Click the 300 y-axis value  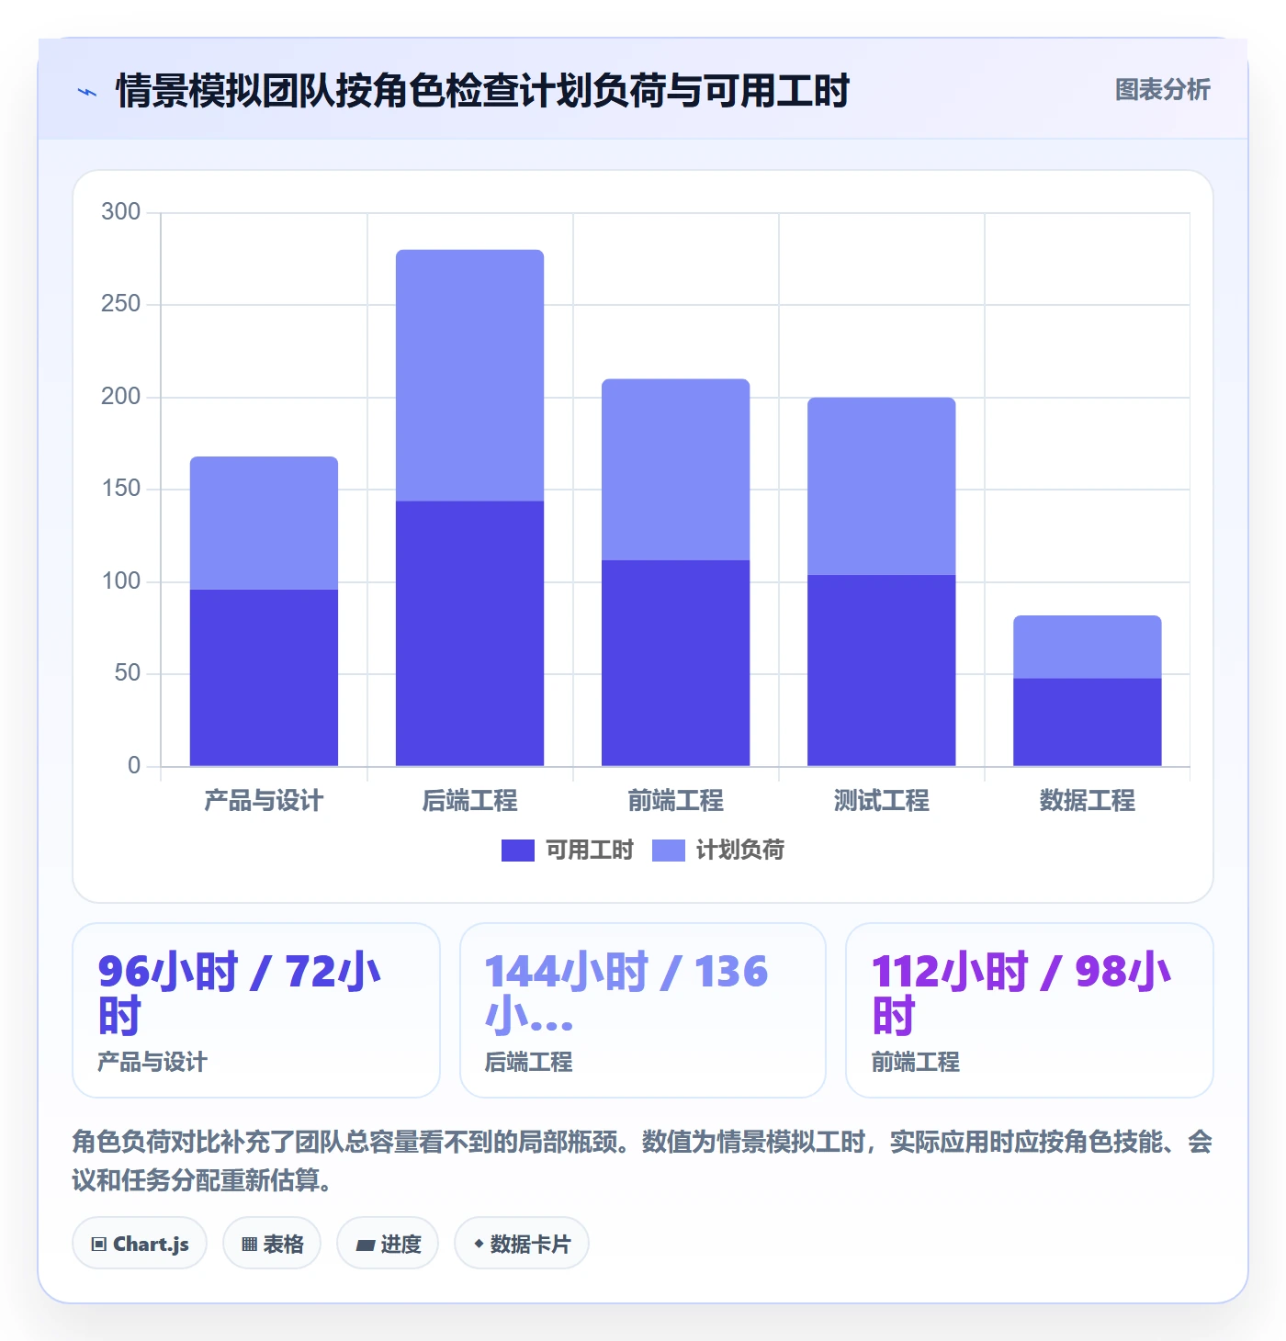tap(120, 212)
